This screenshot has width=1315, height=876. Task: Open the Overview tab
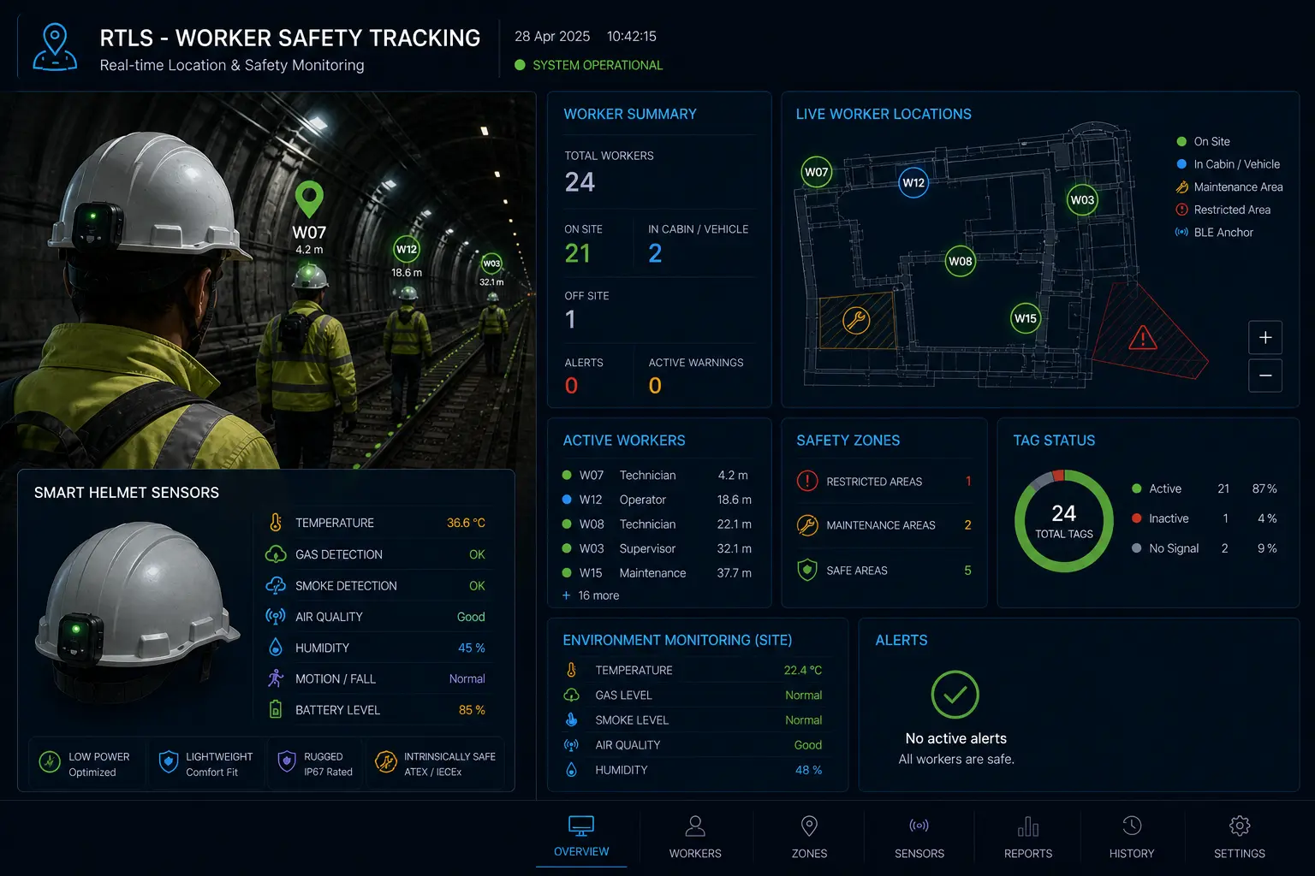coord(581,837)
